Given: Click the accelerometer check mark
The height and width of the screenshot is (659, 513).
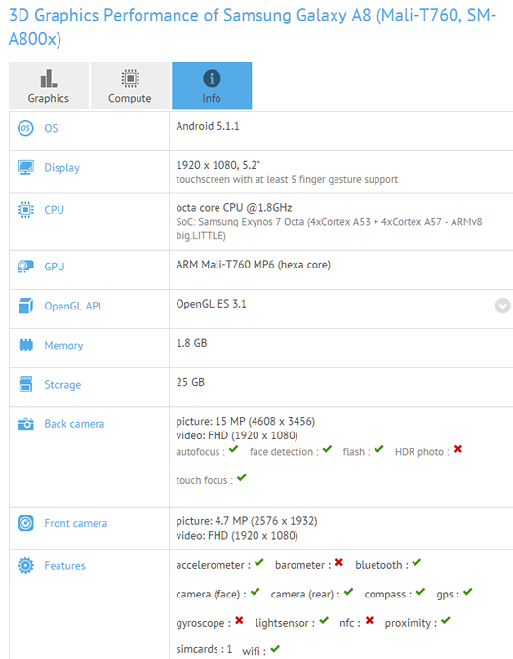Looking at the screenshot, I should coord(259,562).
